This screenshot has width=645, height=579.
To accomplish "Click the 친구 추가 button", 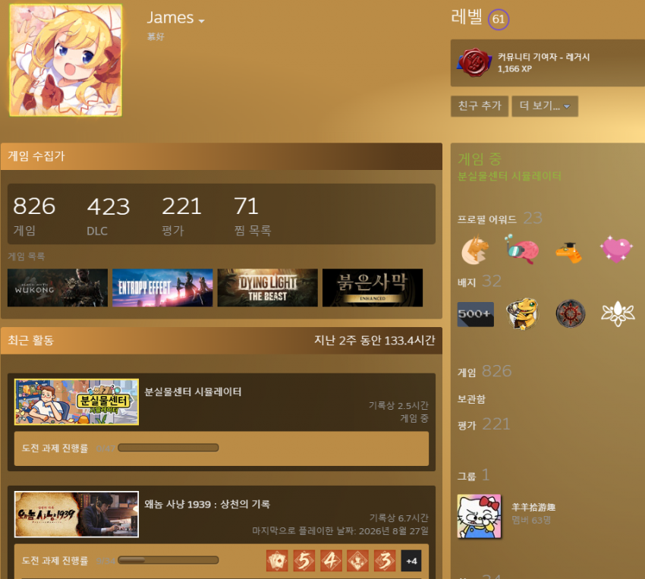I will click(x=480, y=106).
